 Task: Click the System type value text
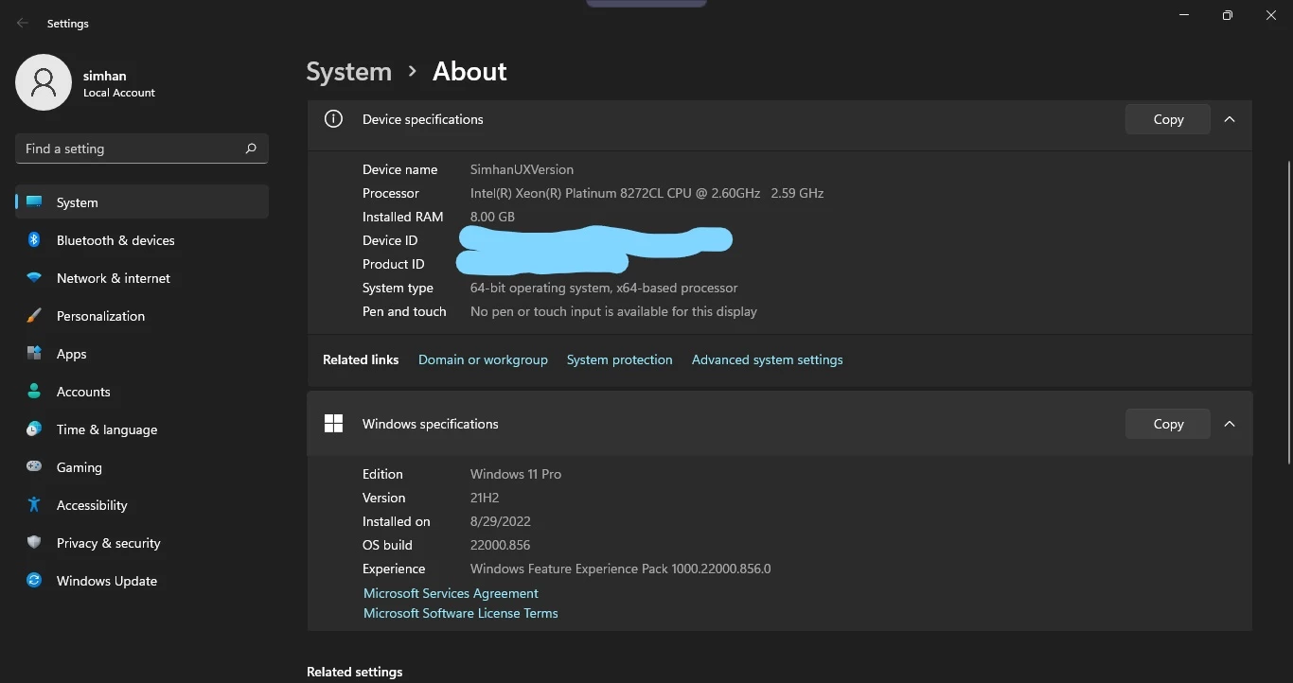(604, 288)
